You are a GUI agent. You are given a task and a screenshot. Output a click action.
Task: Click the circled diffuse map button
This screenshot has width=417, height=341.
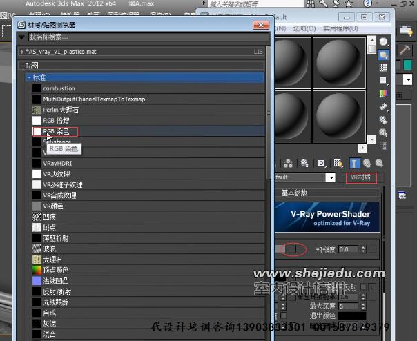pos(292,249)
